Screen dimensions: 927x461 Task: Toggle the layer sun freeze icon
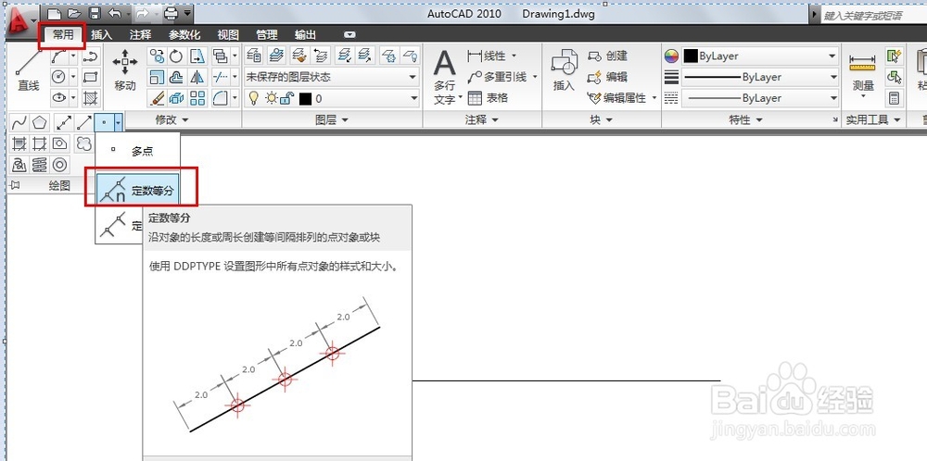tap(271, 98)
